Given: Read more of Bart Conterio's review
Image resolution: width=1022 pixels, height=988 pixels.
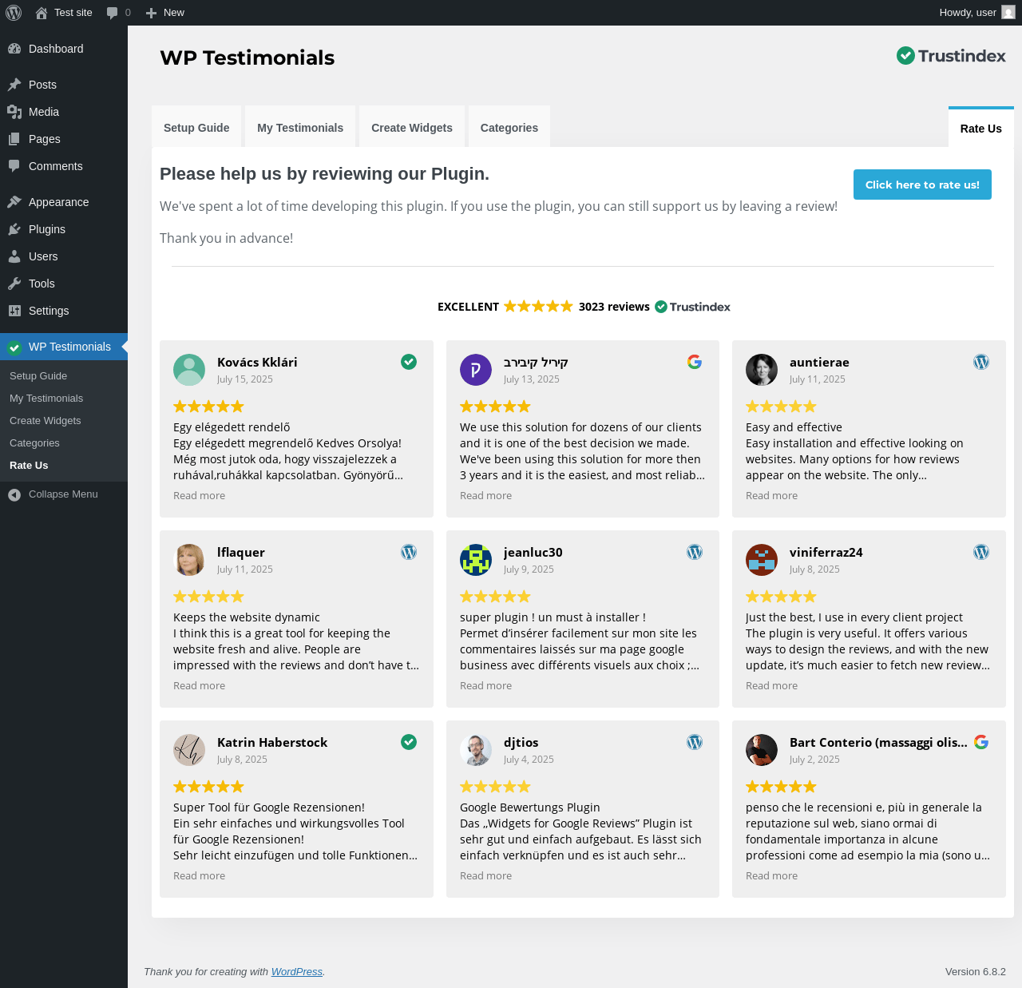Looking at the screenshot, I should coord(772,876).
